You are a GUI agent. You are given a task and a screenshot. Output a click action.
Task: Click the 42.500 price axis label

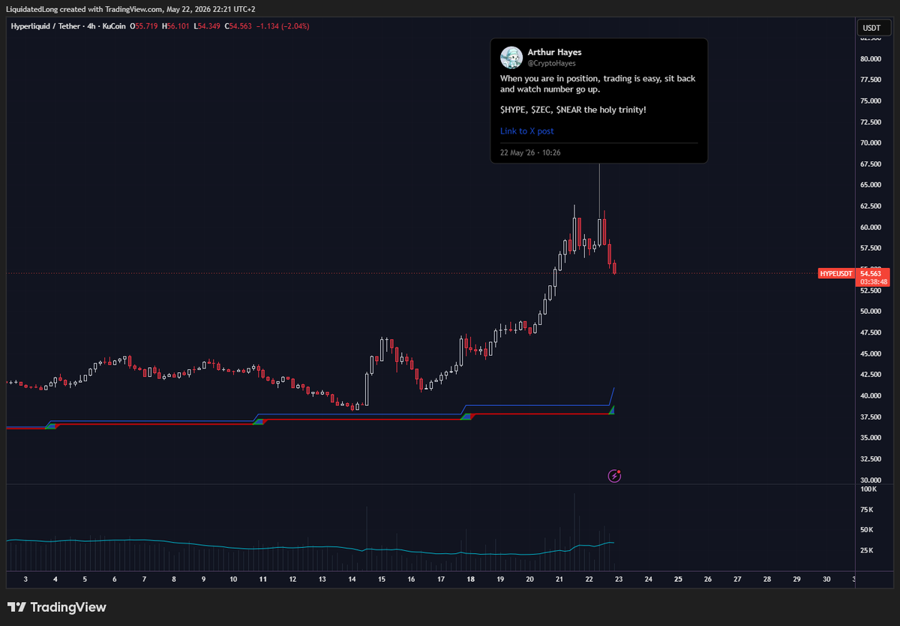coord(870,375)
